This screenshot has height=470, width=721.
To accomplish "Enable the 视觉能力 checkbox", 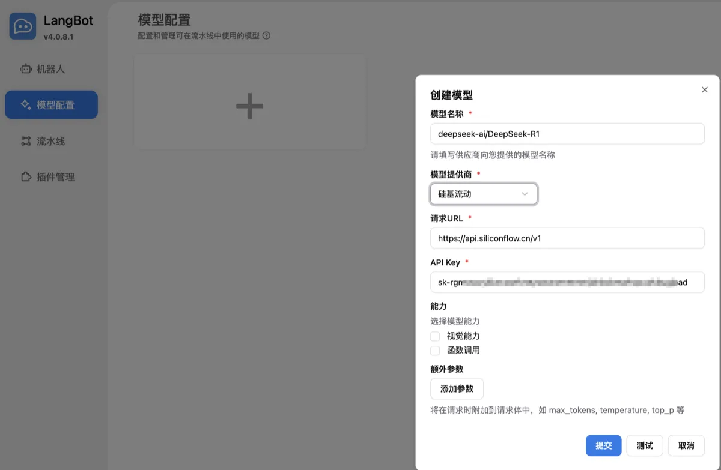I will coord(435,336).
